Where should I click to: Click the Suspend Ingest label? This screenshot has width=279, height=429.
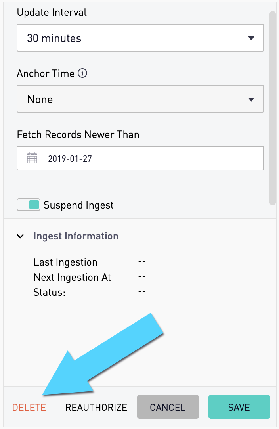(78, 205)
